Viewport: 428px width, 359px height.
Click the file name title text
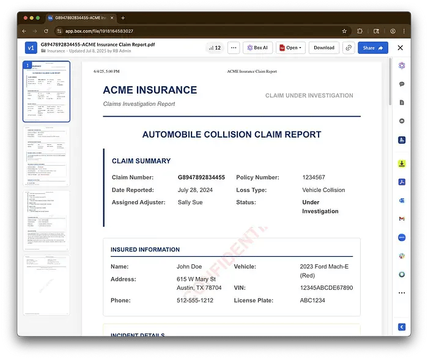tap(98, 45)
